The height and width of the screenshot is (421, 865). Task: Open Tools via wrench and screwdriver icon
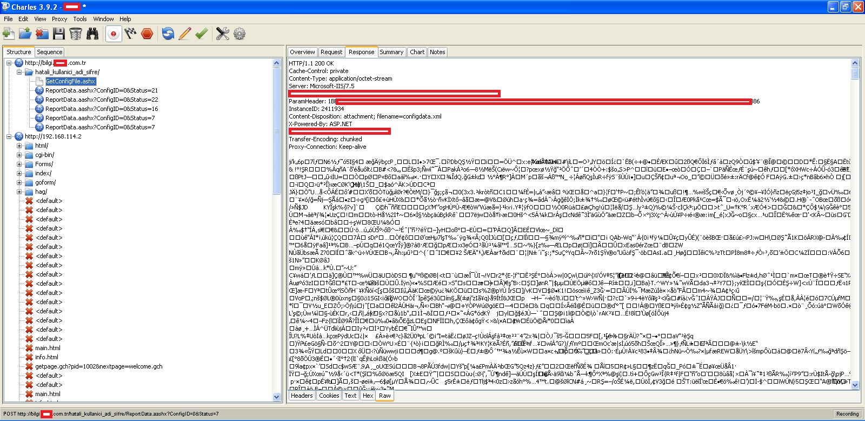click(x=222, y=34)
